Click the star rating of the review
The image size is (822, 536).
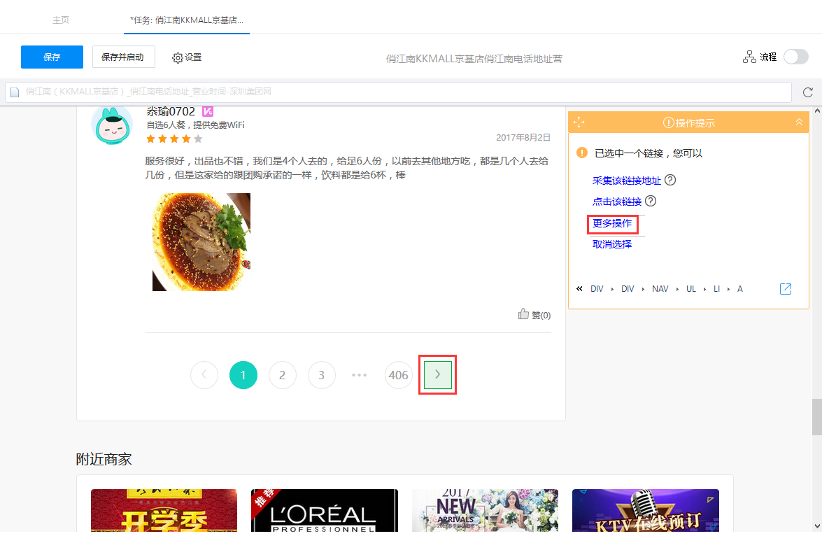[x=174, y=139]
